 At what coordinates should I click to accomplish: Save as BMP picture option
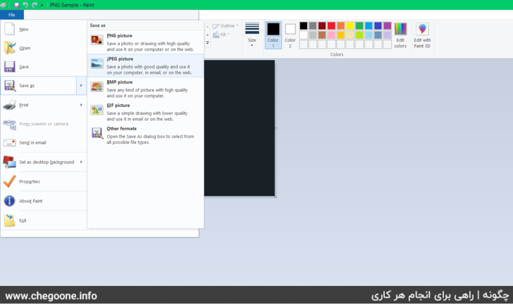[145, 89]
